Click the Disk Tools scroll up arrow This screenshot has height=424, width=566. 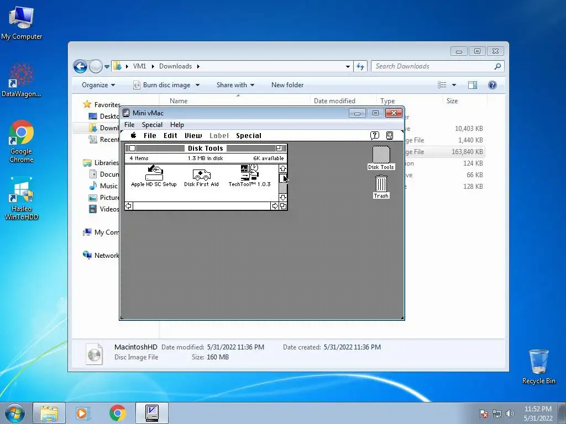(x=282, y=168)
